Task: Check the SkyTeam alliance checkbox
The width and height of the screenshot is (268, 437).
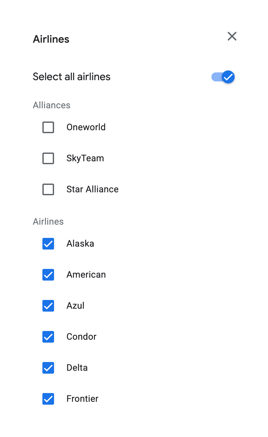Action: (x=48, y=158)
